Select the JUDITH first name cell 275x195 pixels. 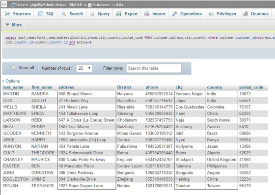[x=38, y=101]
